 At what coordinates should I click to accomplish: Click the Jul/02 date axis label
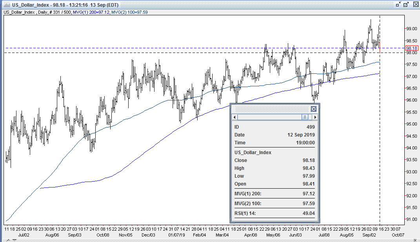24,235
